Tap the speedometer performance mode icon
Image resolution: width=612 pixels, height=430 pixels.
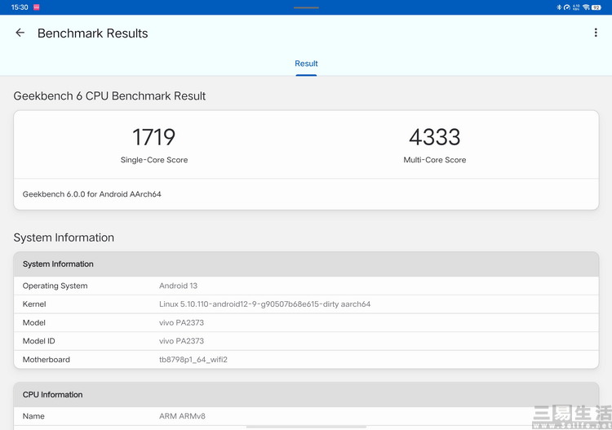(x=567, y=7)
